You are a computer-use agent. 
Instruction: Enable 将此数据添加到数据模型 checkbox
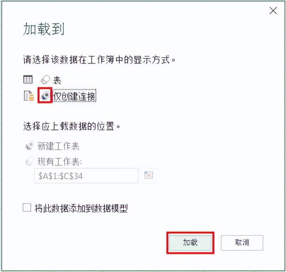coord(27,208)
